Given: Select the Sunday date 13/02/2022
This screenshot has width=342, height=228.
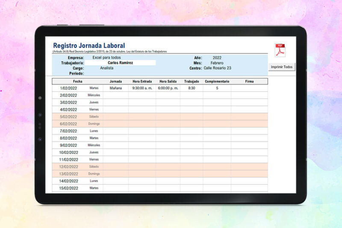Looking at the screenshot, I should (68, 174).
